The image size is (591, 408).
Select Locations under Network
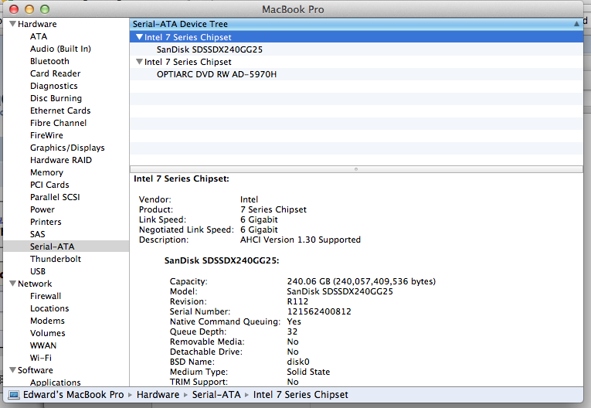[49, 308]
